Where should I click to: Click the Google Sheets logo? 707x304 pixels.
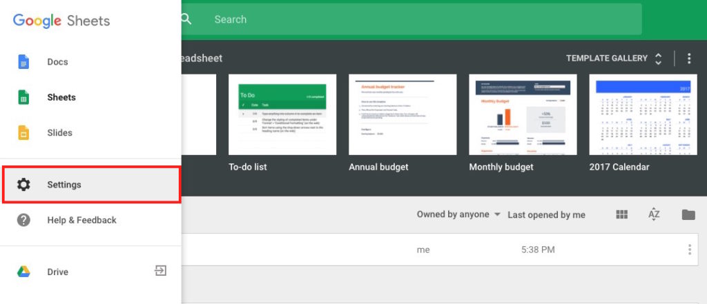pyautogui.click(x=61, y=21)
